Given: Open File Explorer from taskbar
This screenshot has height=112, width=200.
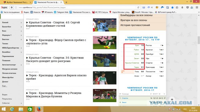Looking at the screenshot, I should [21, 109].
